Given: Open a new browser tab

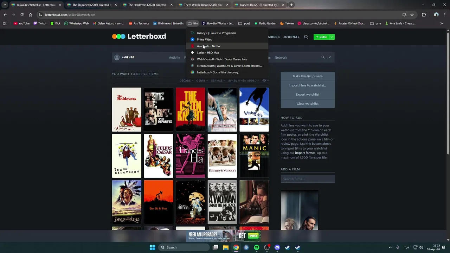Looking at the screenshot, I should pyautogui.click(x=291, y=5).
